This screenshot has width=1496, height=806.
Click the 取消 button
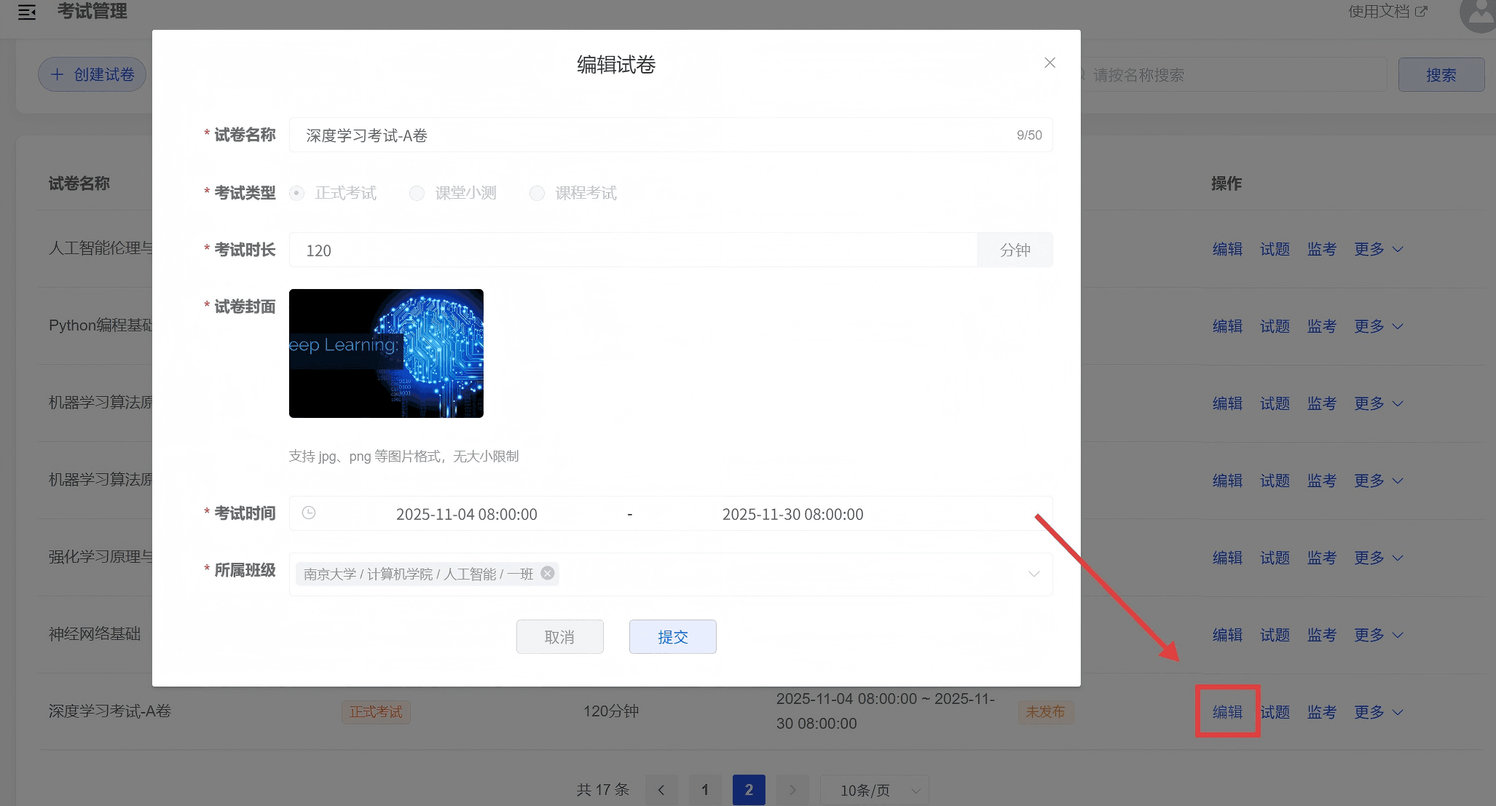[559, 637]
